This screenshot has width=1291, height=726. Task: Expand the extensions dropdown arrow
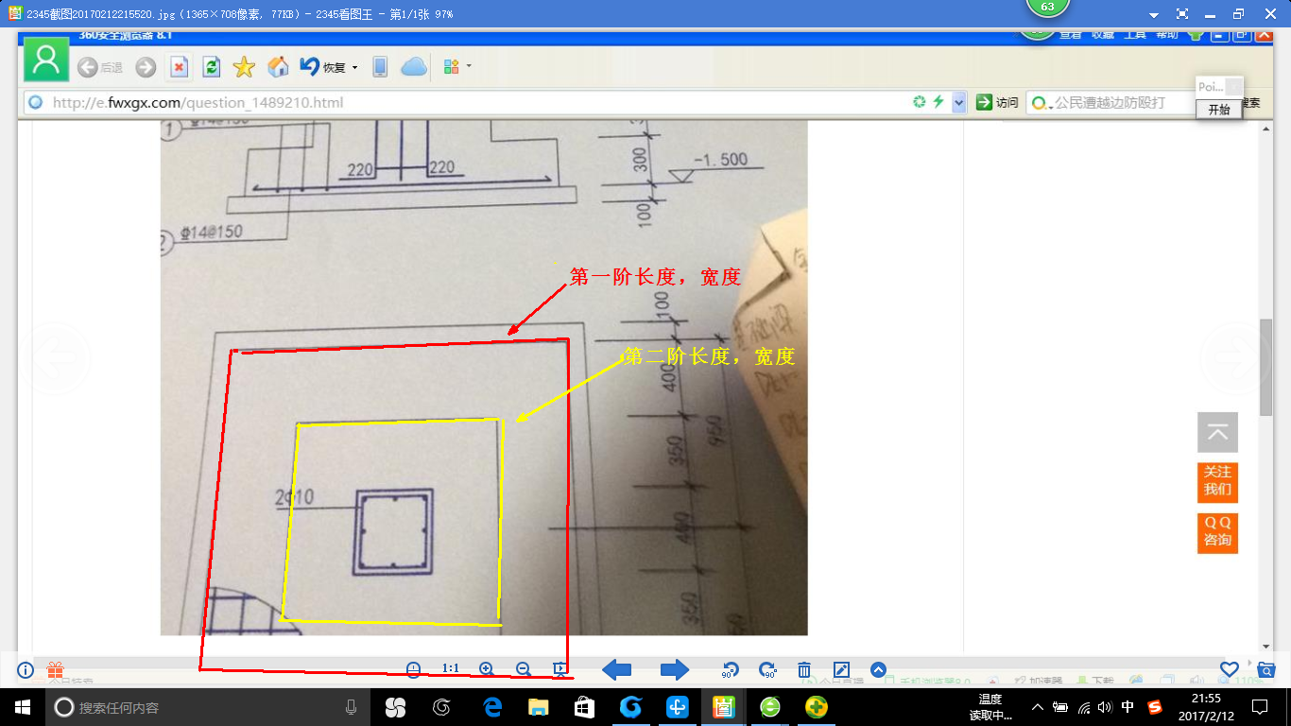[469, 67]
